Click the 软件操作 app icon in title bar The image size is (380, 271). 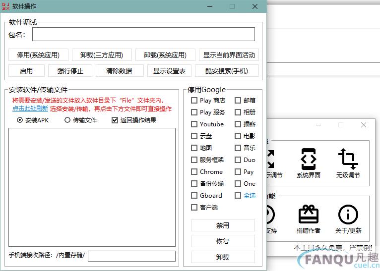point(5,6)
